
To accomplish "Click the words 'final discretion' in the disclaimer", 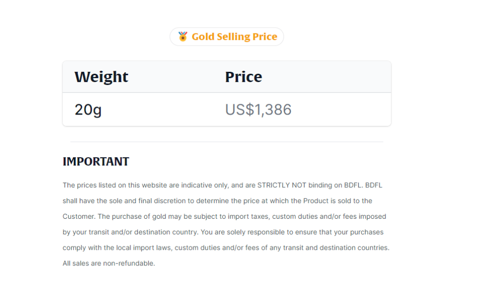I will (162, 201).
